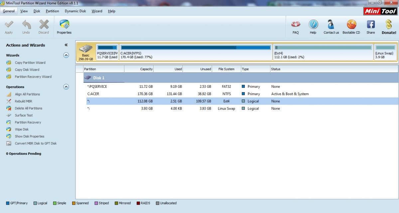Open the Disk menu
This screenshot has width=399, height=213.
(37, 11)
